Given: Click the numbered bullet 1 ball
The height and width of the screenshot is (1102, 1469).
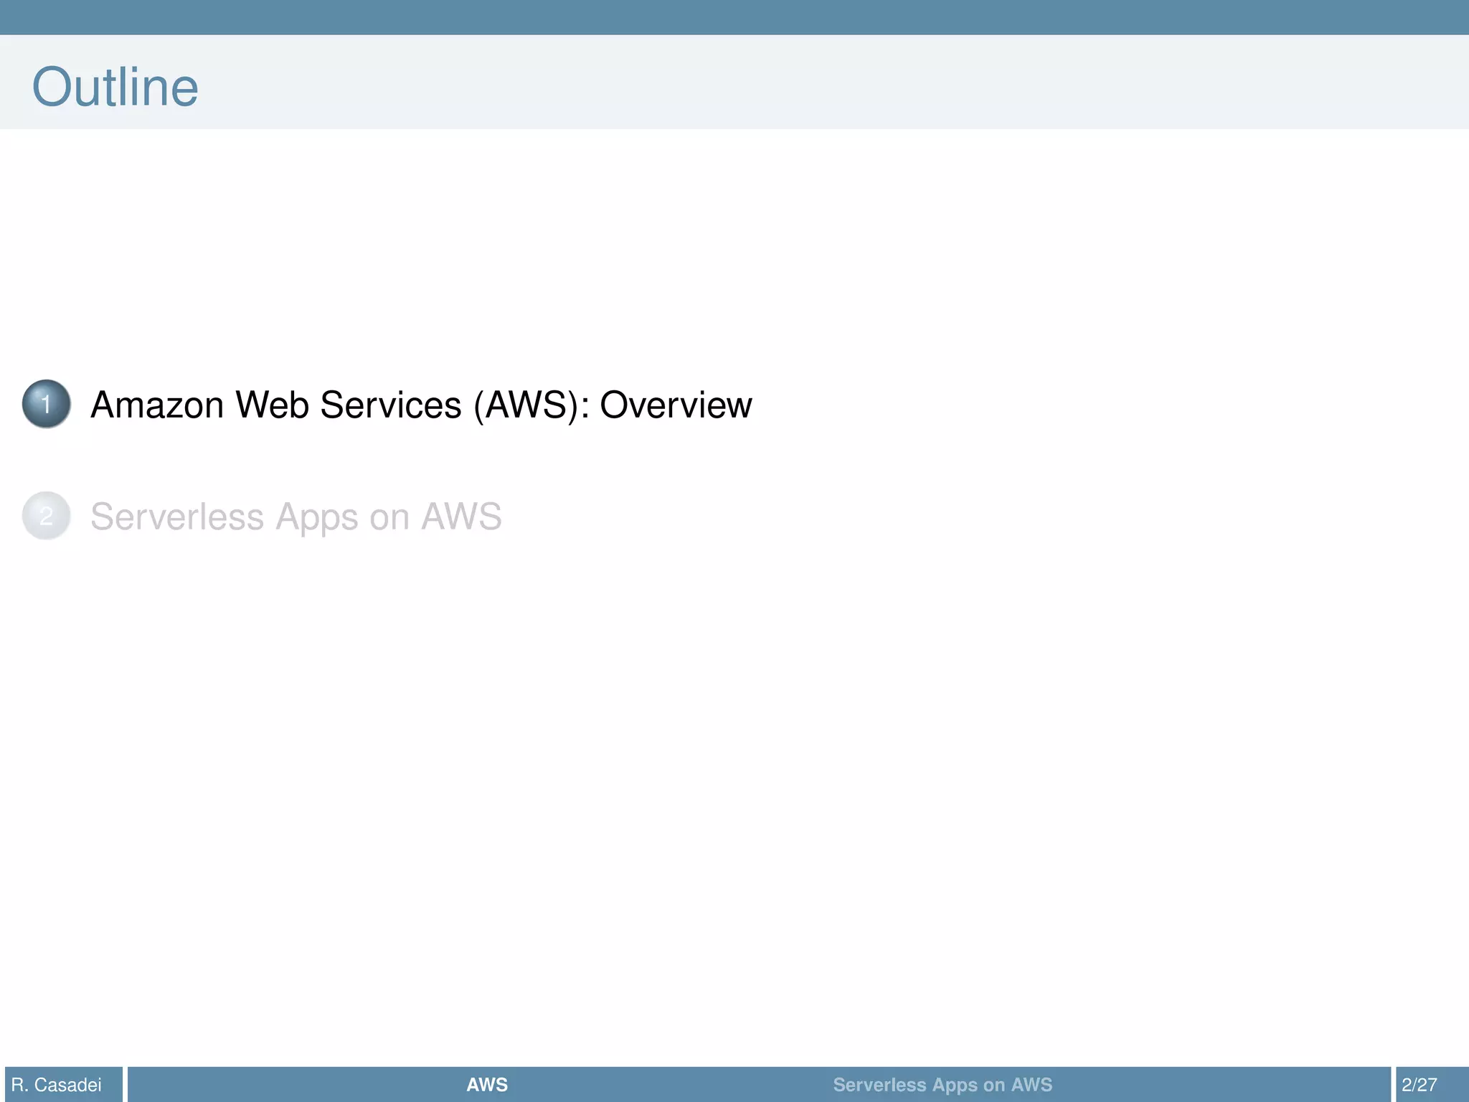Looking at the screenshot, I should [47, 404].
